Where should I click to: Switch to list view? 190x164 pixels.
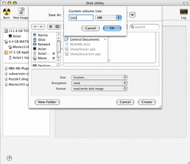[x=51, y=27]
